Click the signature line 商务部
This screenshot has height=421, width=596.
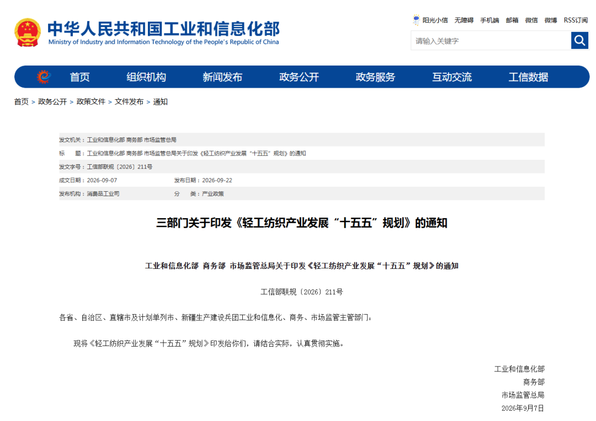(534, 382)
